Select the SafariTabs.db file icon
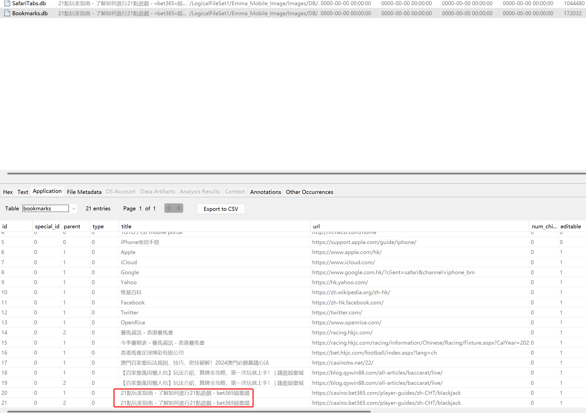Image resolution: width=586 pixels, height=413 pixels. coord(7,3)
